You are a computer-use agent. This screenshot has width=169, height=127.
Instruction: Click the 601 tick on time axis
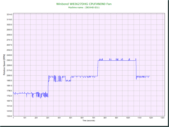point(82,118)
